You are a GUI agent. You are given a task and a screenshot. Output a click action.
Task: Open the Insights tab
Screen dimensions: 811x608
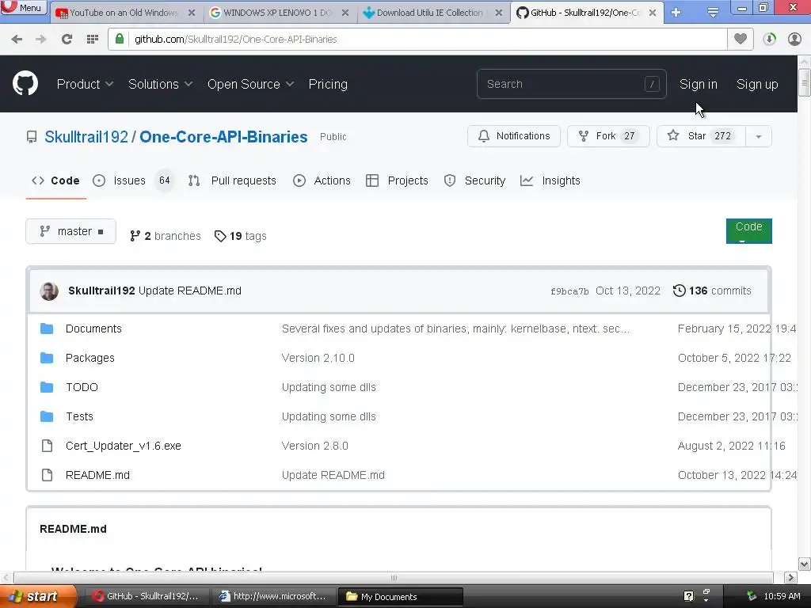550,180
